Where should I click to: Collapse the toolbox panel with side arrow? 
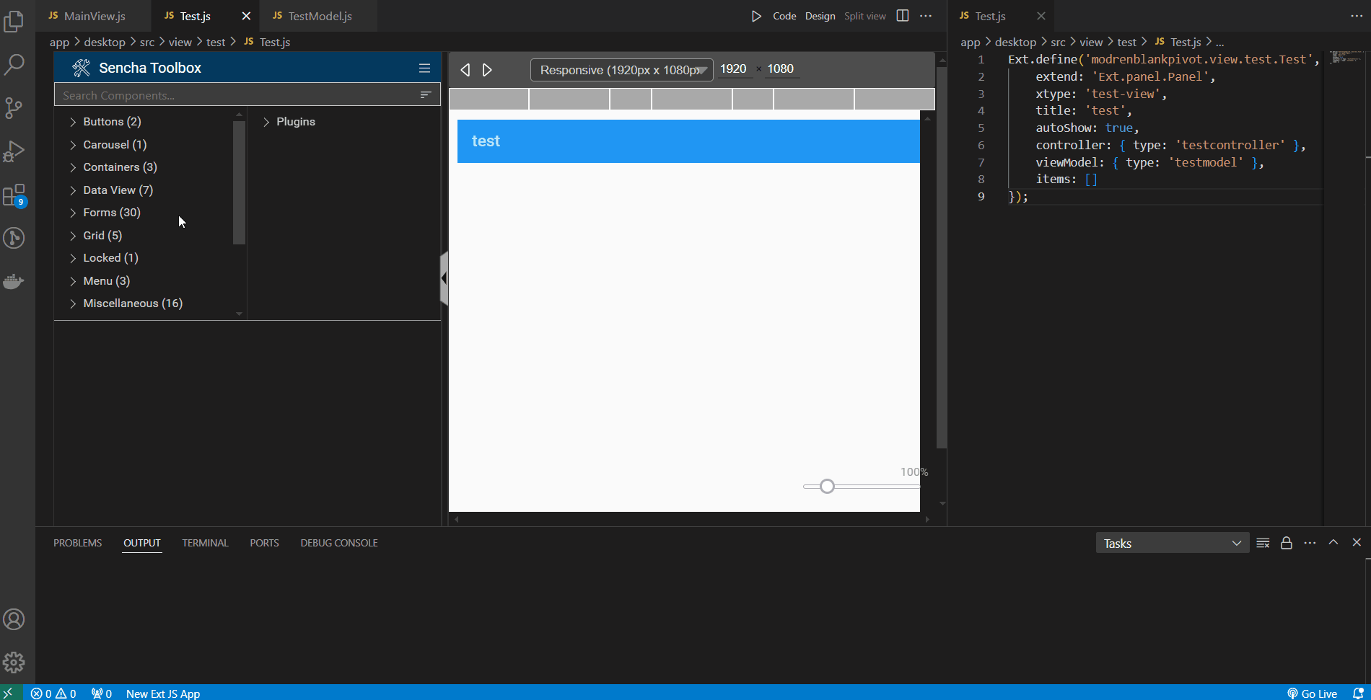pos(444,278)
